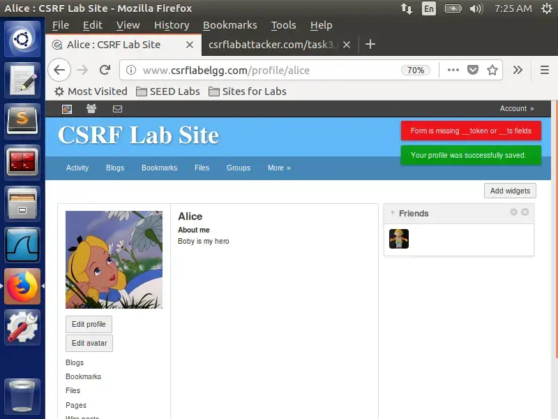Viewport: 558px width, 419px height.
Task: Collapse the Friends widget triangle
Action: (x=392, y=213)
